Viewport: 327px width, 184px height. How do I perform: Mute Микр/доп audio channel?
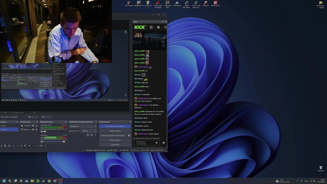42,141
